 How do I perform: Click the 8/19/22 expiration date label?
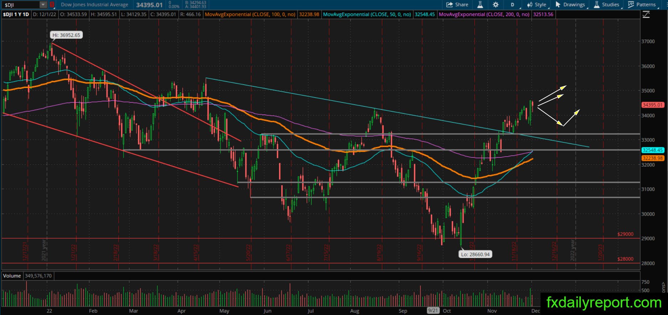pyautogui.click(x=380, y=252)
